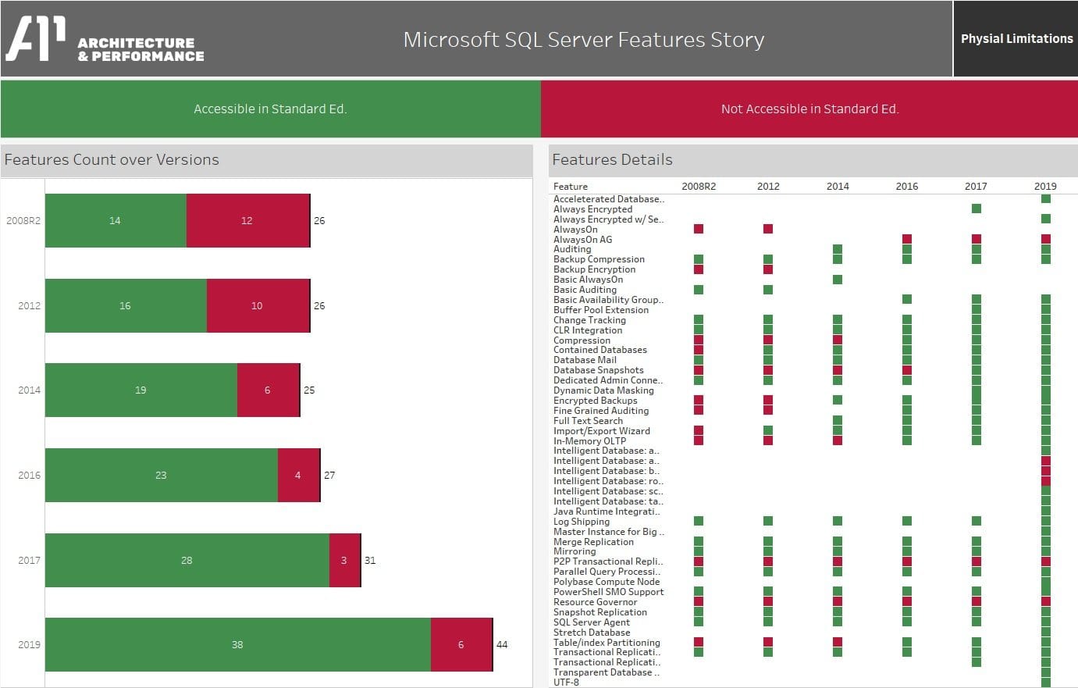This screenshot has height=688, width=1078.
Task: Select the Basic Auditing 2012 green mark
Action: pyautogui.click(x=768, y=290)
